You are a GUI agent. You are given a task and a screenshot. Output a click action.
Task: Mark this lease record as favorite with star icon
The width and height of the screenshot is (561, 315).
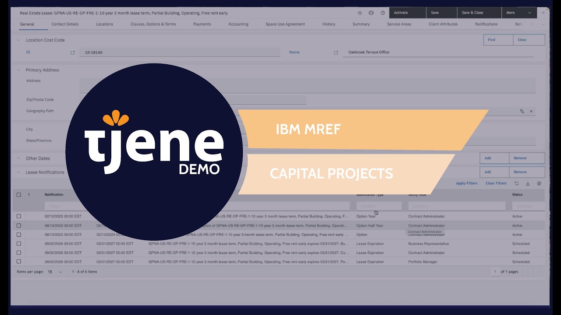click(x=360, y=13)
